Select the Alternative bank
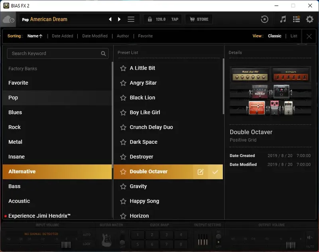 (x=57, y=172)
